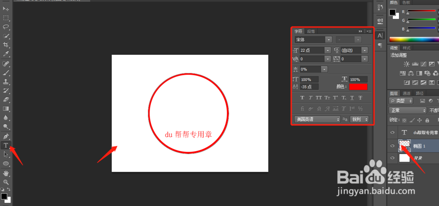439x206 pixels.
Task: Open the 类型 layer filter dropdown
Action: click(401, 101)
